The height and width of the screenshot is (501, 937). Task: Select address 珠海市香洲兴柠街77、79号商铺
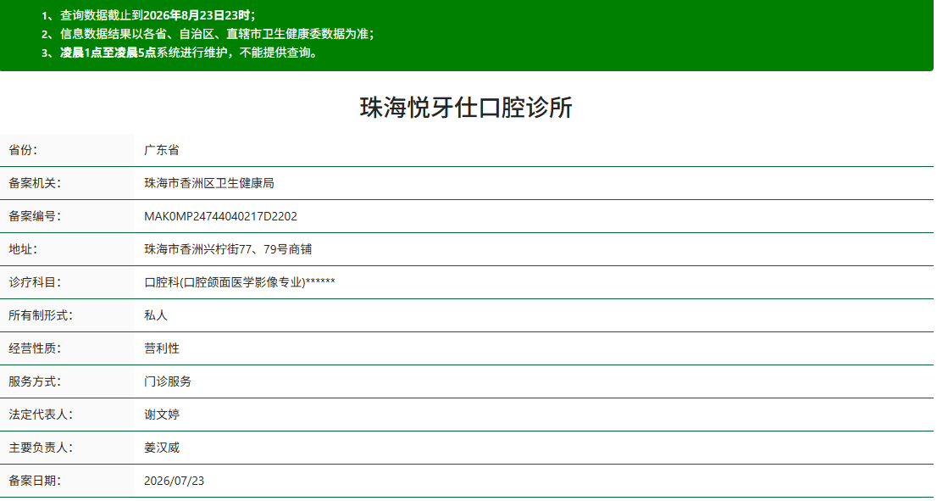point(228,249)
